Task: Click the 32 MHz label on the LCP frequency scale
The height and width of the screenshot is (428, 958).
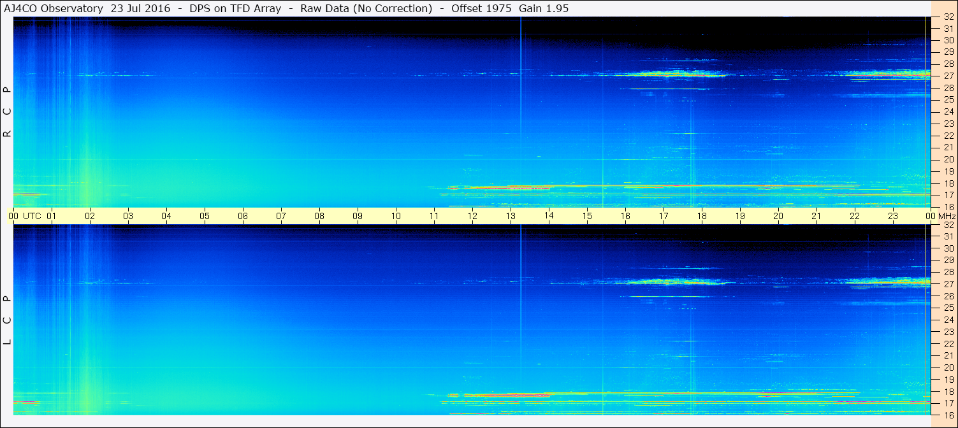Action: tap(948, 225)
